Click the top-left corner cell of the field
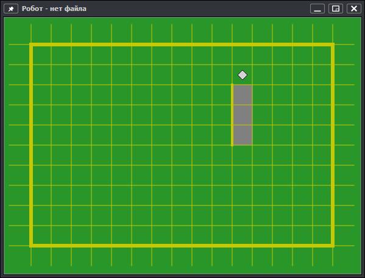Screen dimensions: 365x278 point(41,55)
